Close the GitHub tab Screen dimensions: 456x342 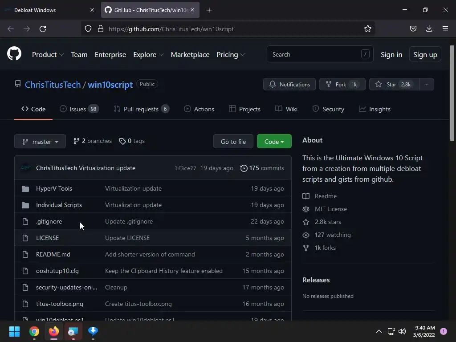click(x=192, y=10)
